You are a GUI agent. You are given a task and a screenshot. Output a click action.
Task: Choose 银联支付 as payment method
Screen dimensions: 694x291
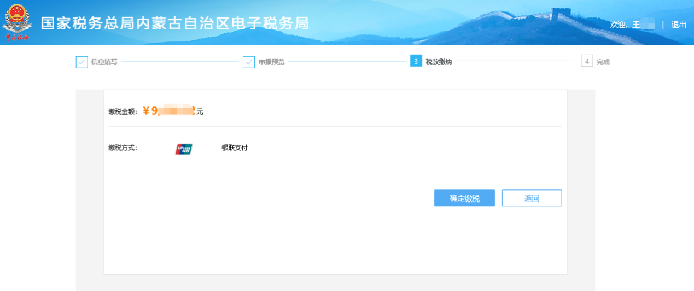point(234,147)
